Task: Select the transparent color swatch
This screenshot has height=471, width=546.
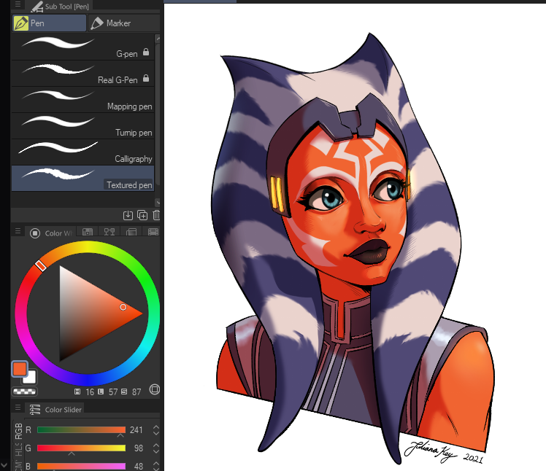Action: [24, 392]
